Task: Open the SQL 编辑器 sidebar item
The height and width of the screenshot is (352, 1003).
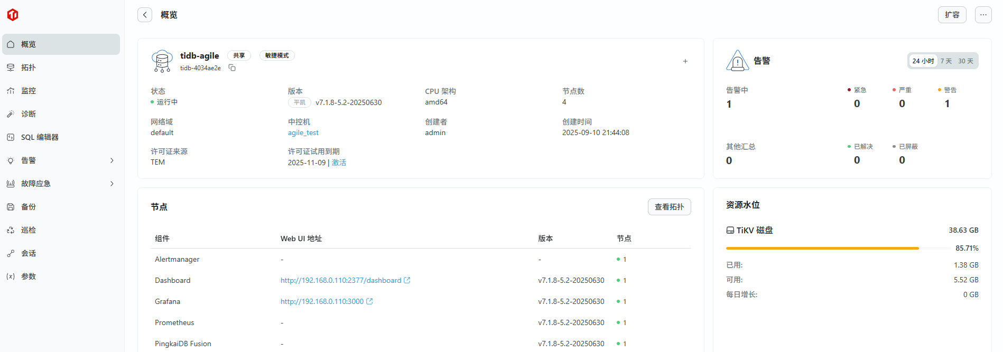Action: (x=40, y=137)
